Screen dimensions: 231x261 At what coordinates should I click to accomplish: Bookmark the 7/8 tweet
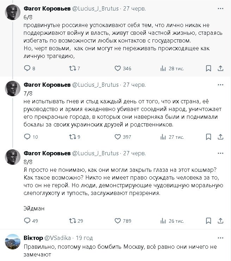click(x=208, y=137)
